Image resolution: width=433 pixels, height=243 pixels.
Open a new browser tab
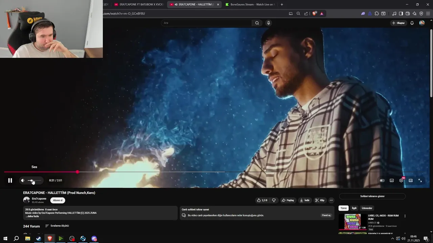pos(282,4)
